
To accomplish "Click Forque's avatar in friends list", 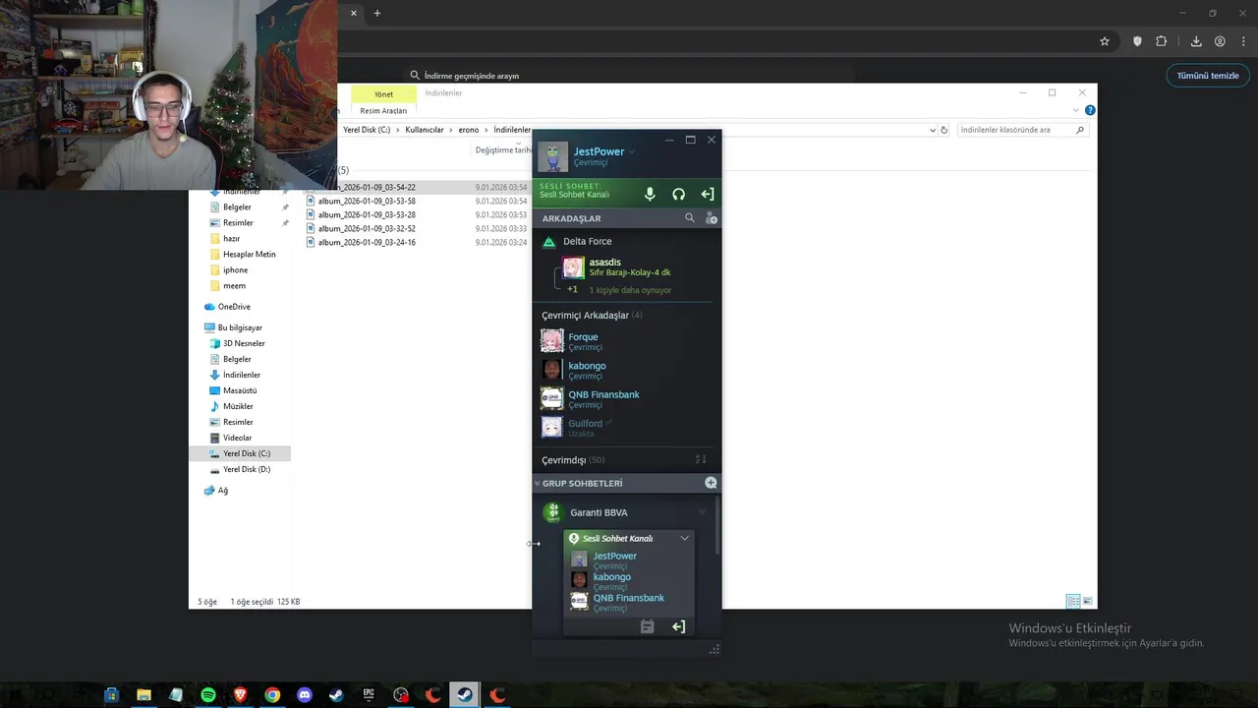I will [x=552, y=341].
